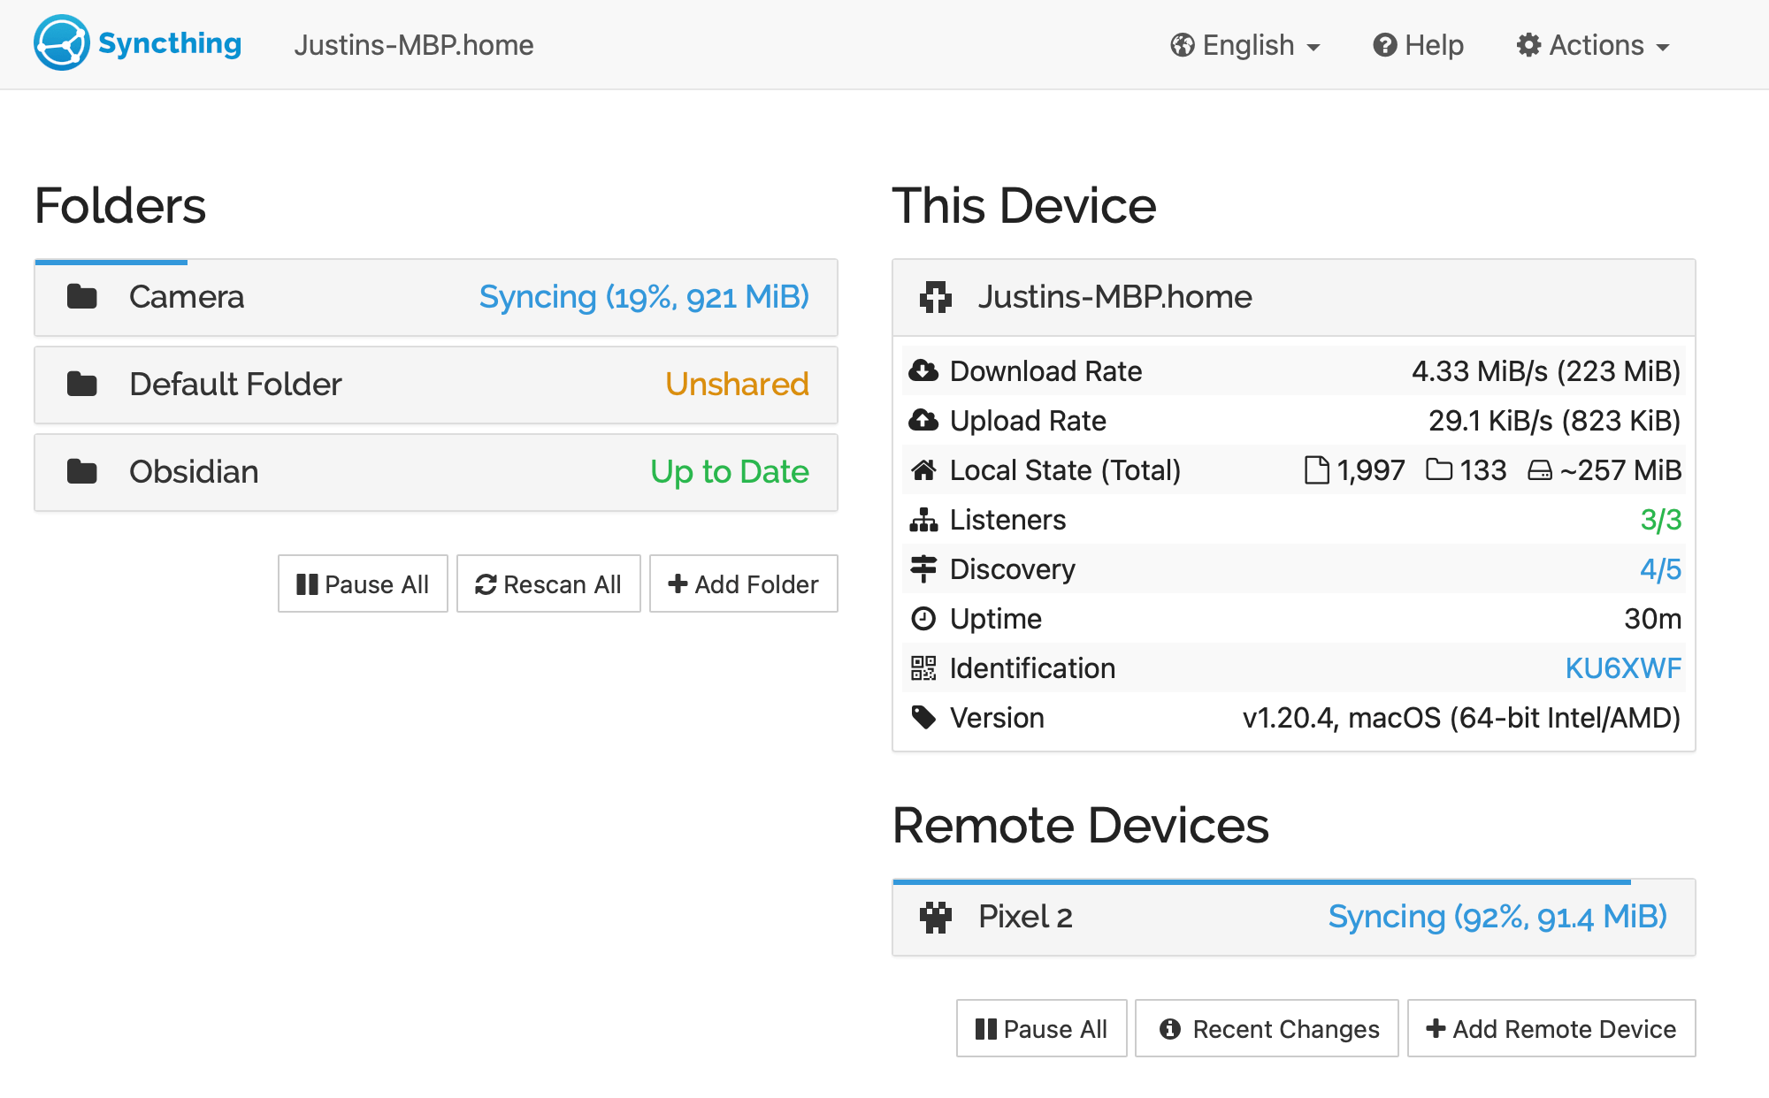Open the KU6XWF identification link

pyautogui.click(x=1623, y=668)
